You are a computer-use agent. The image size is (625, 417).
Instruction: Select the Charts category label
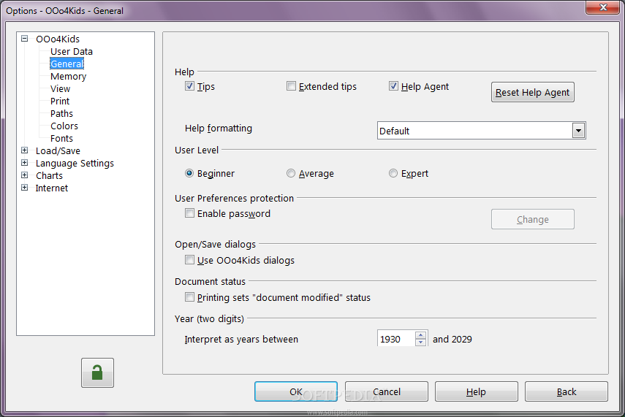[49, 176]
